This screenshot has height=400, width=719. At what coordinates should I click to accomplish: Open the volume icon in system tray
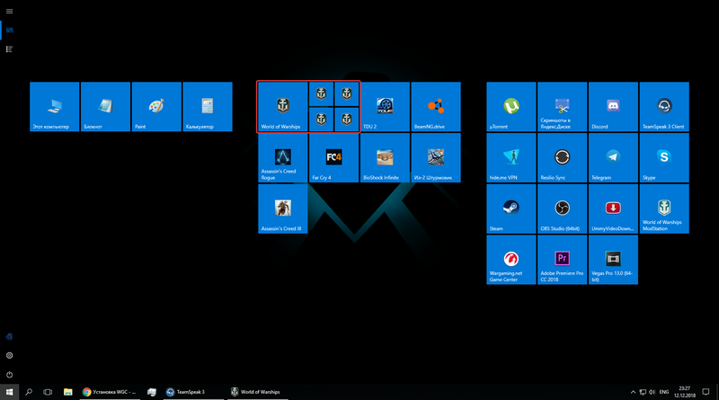pyautogui.click(x=652, y=392)
